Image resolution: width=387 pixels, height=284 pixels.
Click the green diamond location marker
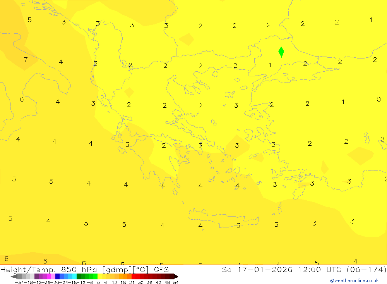(281, 52)
